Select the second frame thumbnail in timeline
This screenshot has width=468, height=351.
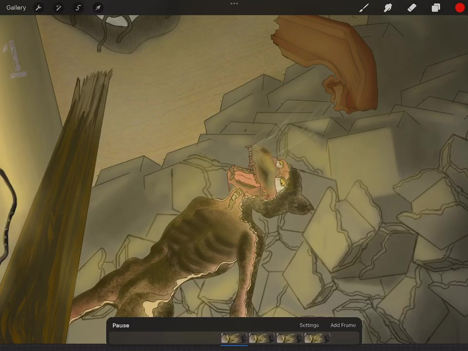click(x=262, y=338)
